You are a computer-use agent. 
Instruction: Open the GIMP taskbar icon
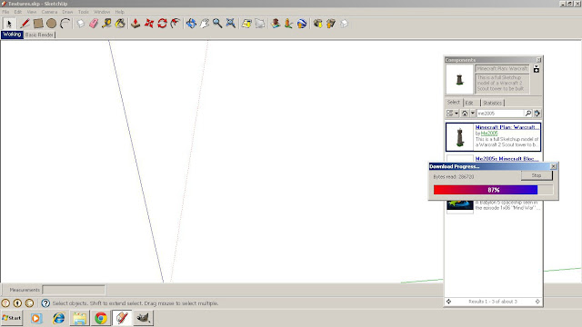pos(144,318)
